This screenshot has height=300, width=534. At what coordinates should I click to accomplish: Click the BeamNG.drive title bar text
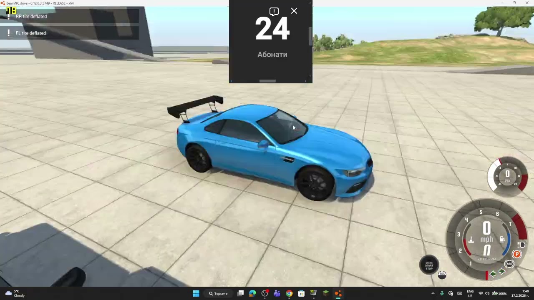[40, 3]
